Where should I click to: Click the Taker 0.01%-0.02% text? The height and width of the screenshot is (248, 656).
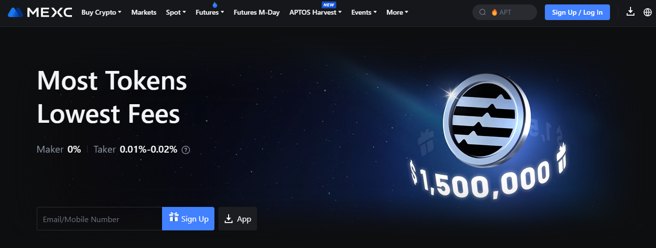(x=135, y=150)
